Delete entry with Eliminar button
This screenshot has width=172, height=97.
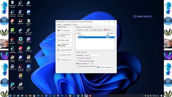point(107,30)
